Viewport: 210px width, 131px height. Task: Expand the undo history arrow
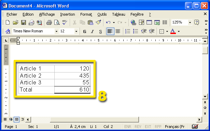[x=114, y=22]
